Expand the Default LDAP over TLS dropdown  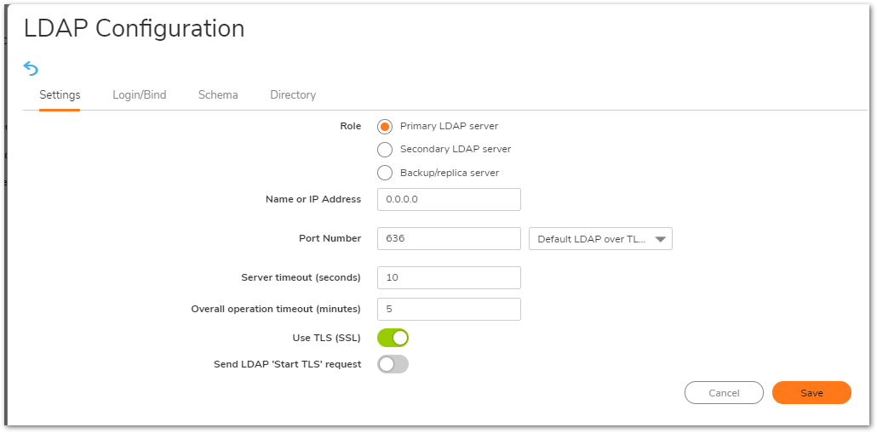pos(600,239)
